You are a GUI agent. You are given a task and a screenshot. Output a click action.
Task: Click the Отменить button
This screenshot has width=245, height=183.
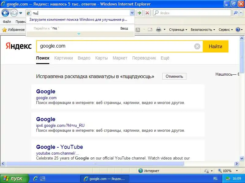click(174, 77)
